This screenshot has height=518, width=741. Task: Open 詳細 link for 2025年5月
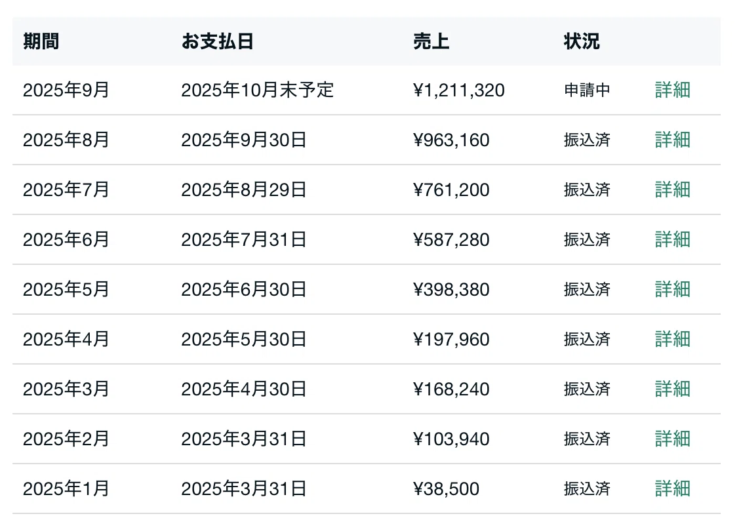pyautogui.click(x=673, y=289)
